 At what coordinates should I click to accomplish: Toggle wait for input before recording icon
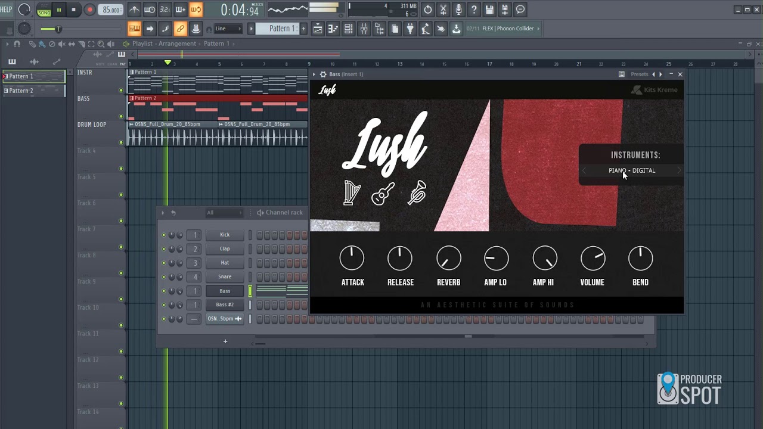pos(150,10)
